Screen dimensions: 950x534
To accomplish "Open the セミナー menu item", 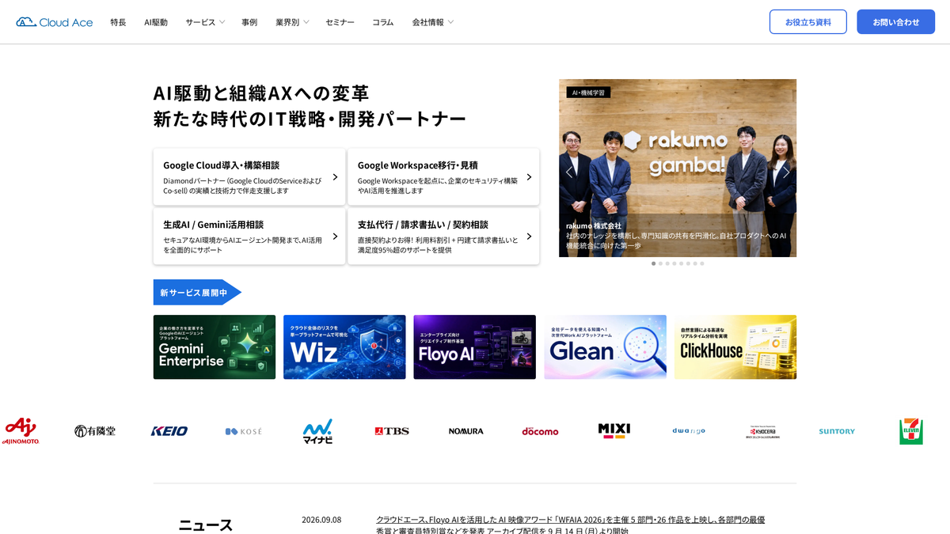I will 340,22.
